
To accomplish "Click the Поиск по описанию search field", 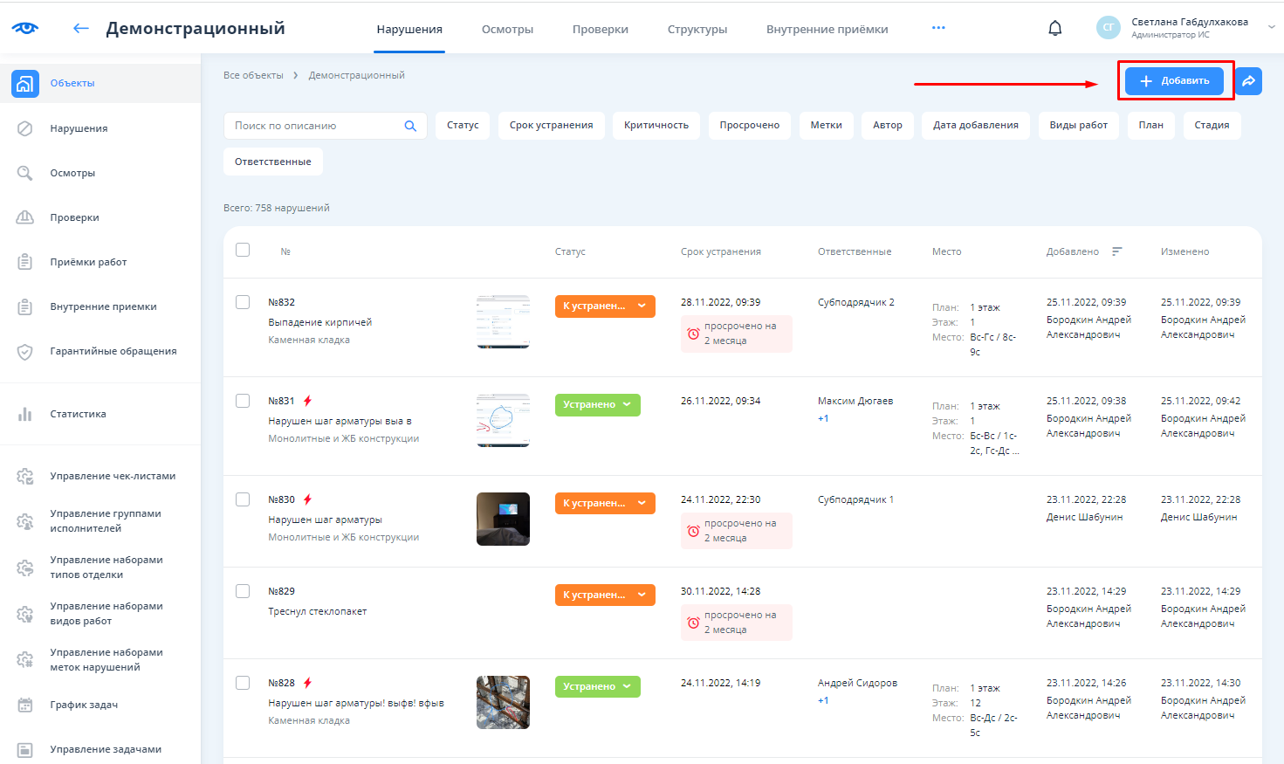I will 314,126.
